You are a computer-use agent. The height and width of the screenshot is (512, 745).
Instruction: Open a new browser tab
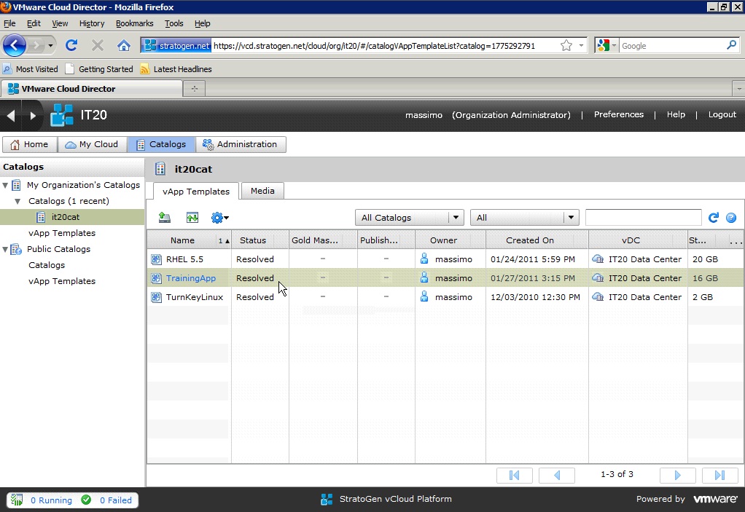[x=195, y=89]
